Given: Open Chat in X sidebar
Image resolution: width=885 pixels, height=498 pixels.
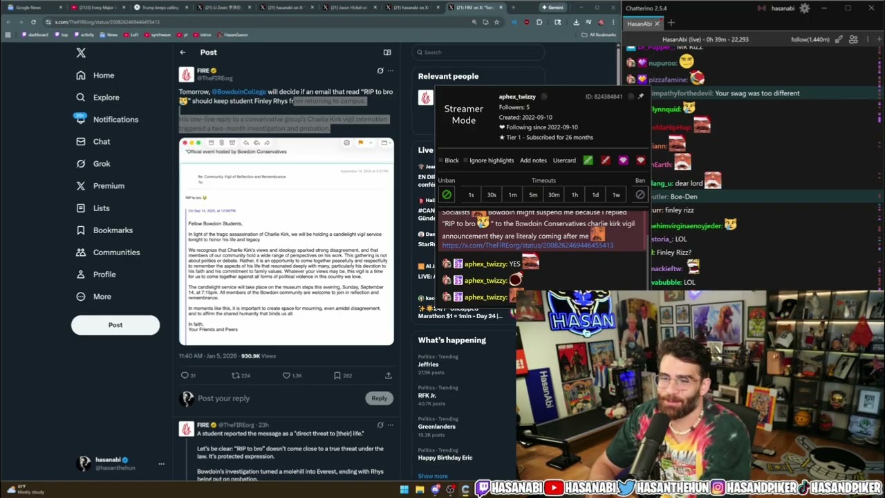Looking at the screenshot, I should [x=93, y=142].
